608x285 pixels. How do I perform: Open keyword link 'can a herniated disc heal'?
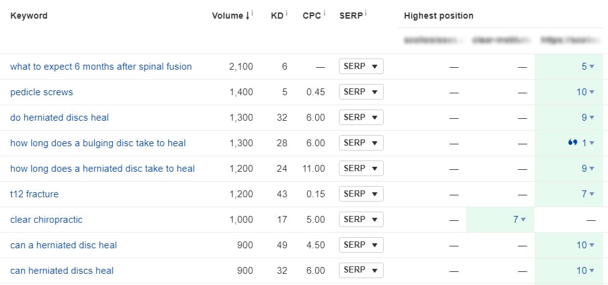pos(63,245)
